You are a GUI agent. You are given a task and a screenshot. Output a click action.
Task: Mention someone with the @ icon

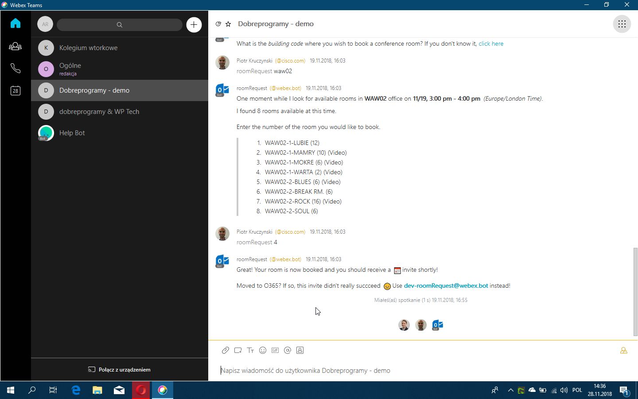click(x=288, y=350)
